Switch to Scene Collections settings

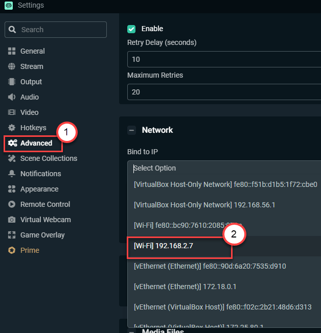pyautogui.click(x=49, y=158)
